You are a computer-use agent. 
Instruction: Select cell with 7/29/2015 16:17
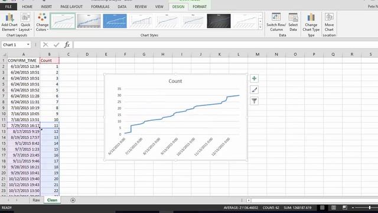24,125
